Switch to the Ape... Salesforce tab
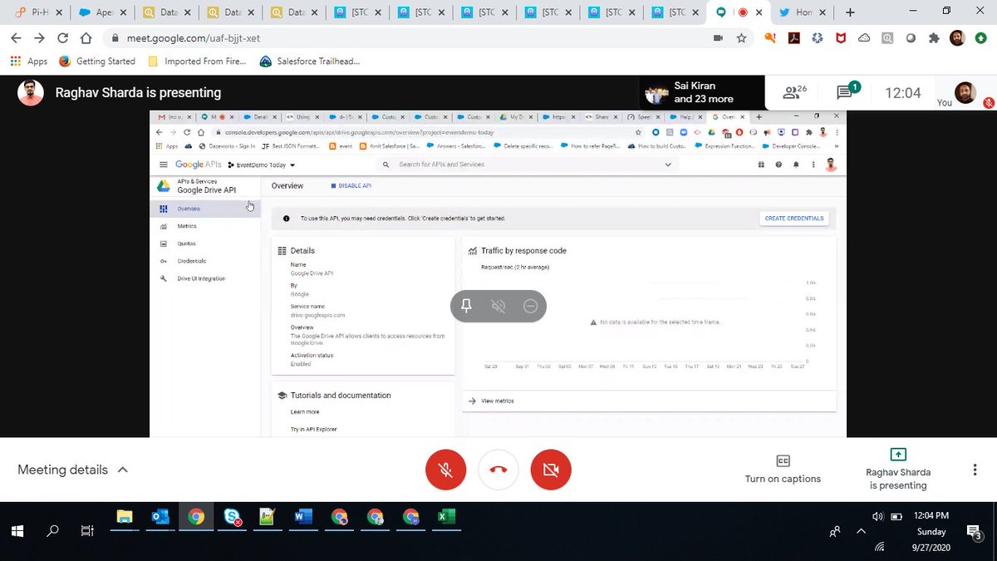 102,12
